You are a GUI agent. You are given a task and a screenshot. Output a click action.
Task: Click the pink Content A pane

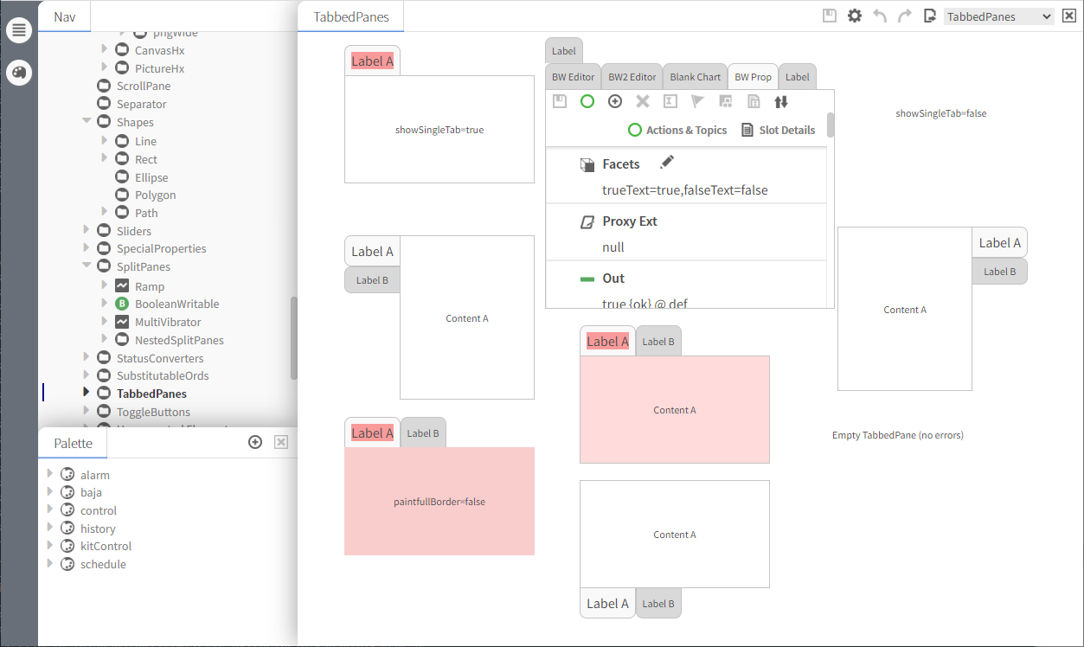pyautogui.click(x=675, y=410)
